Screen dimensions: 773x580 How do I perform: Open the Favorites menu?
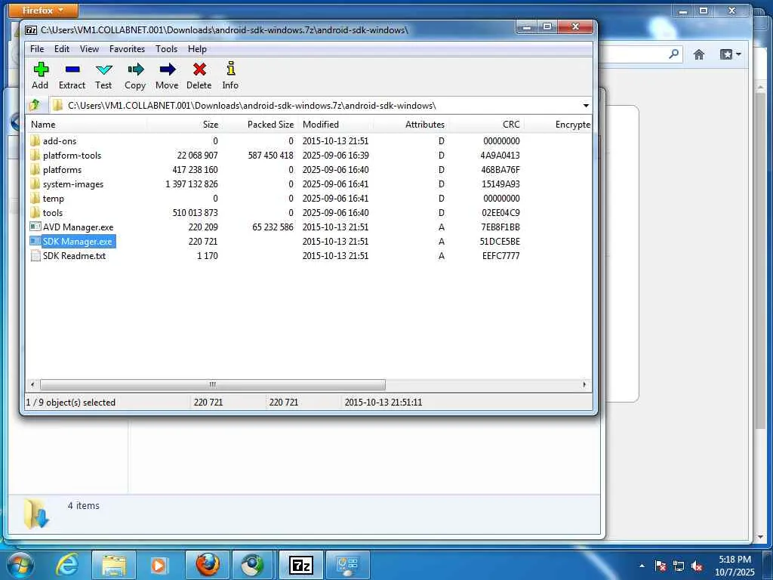click(x=127, y=49)
